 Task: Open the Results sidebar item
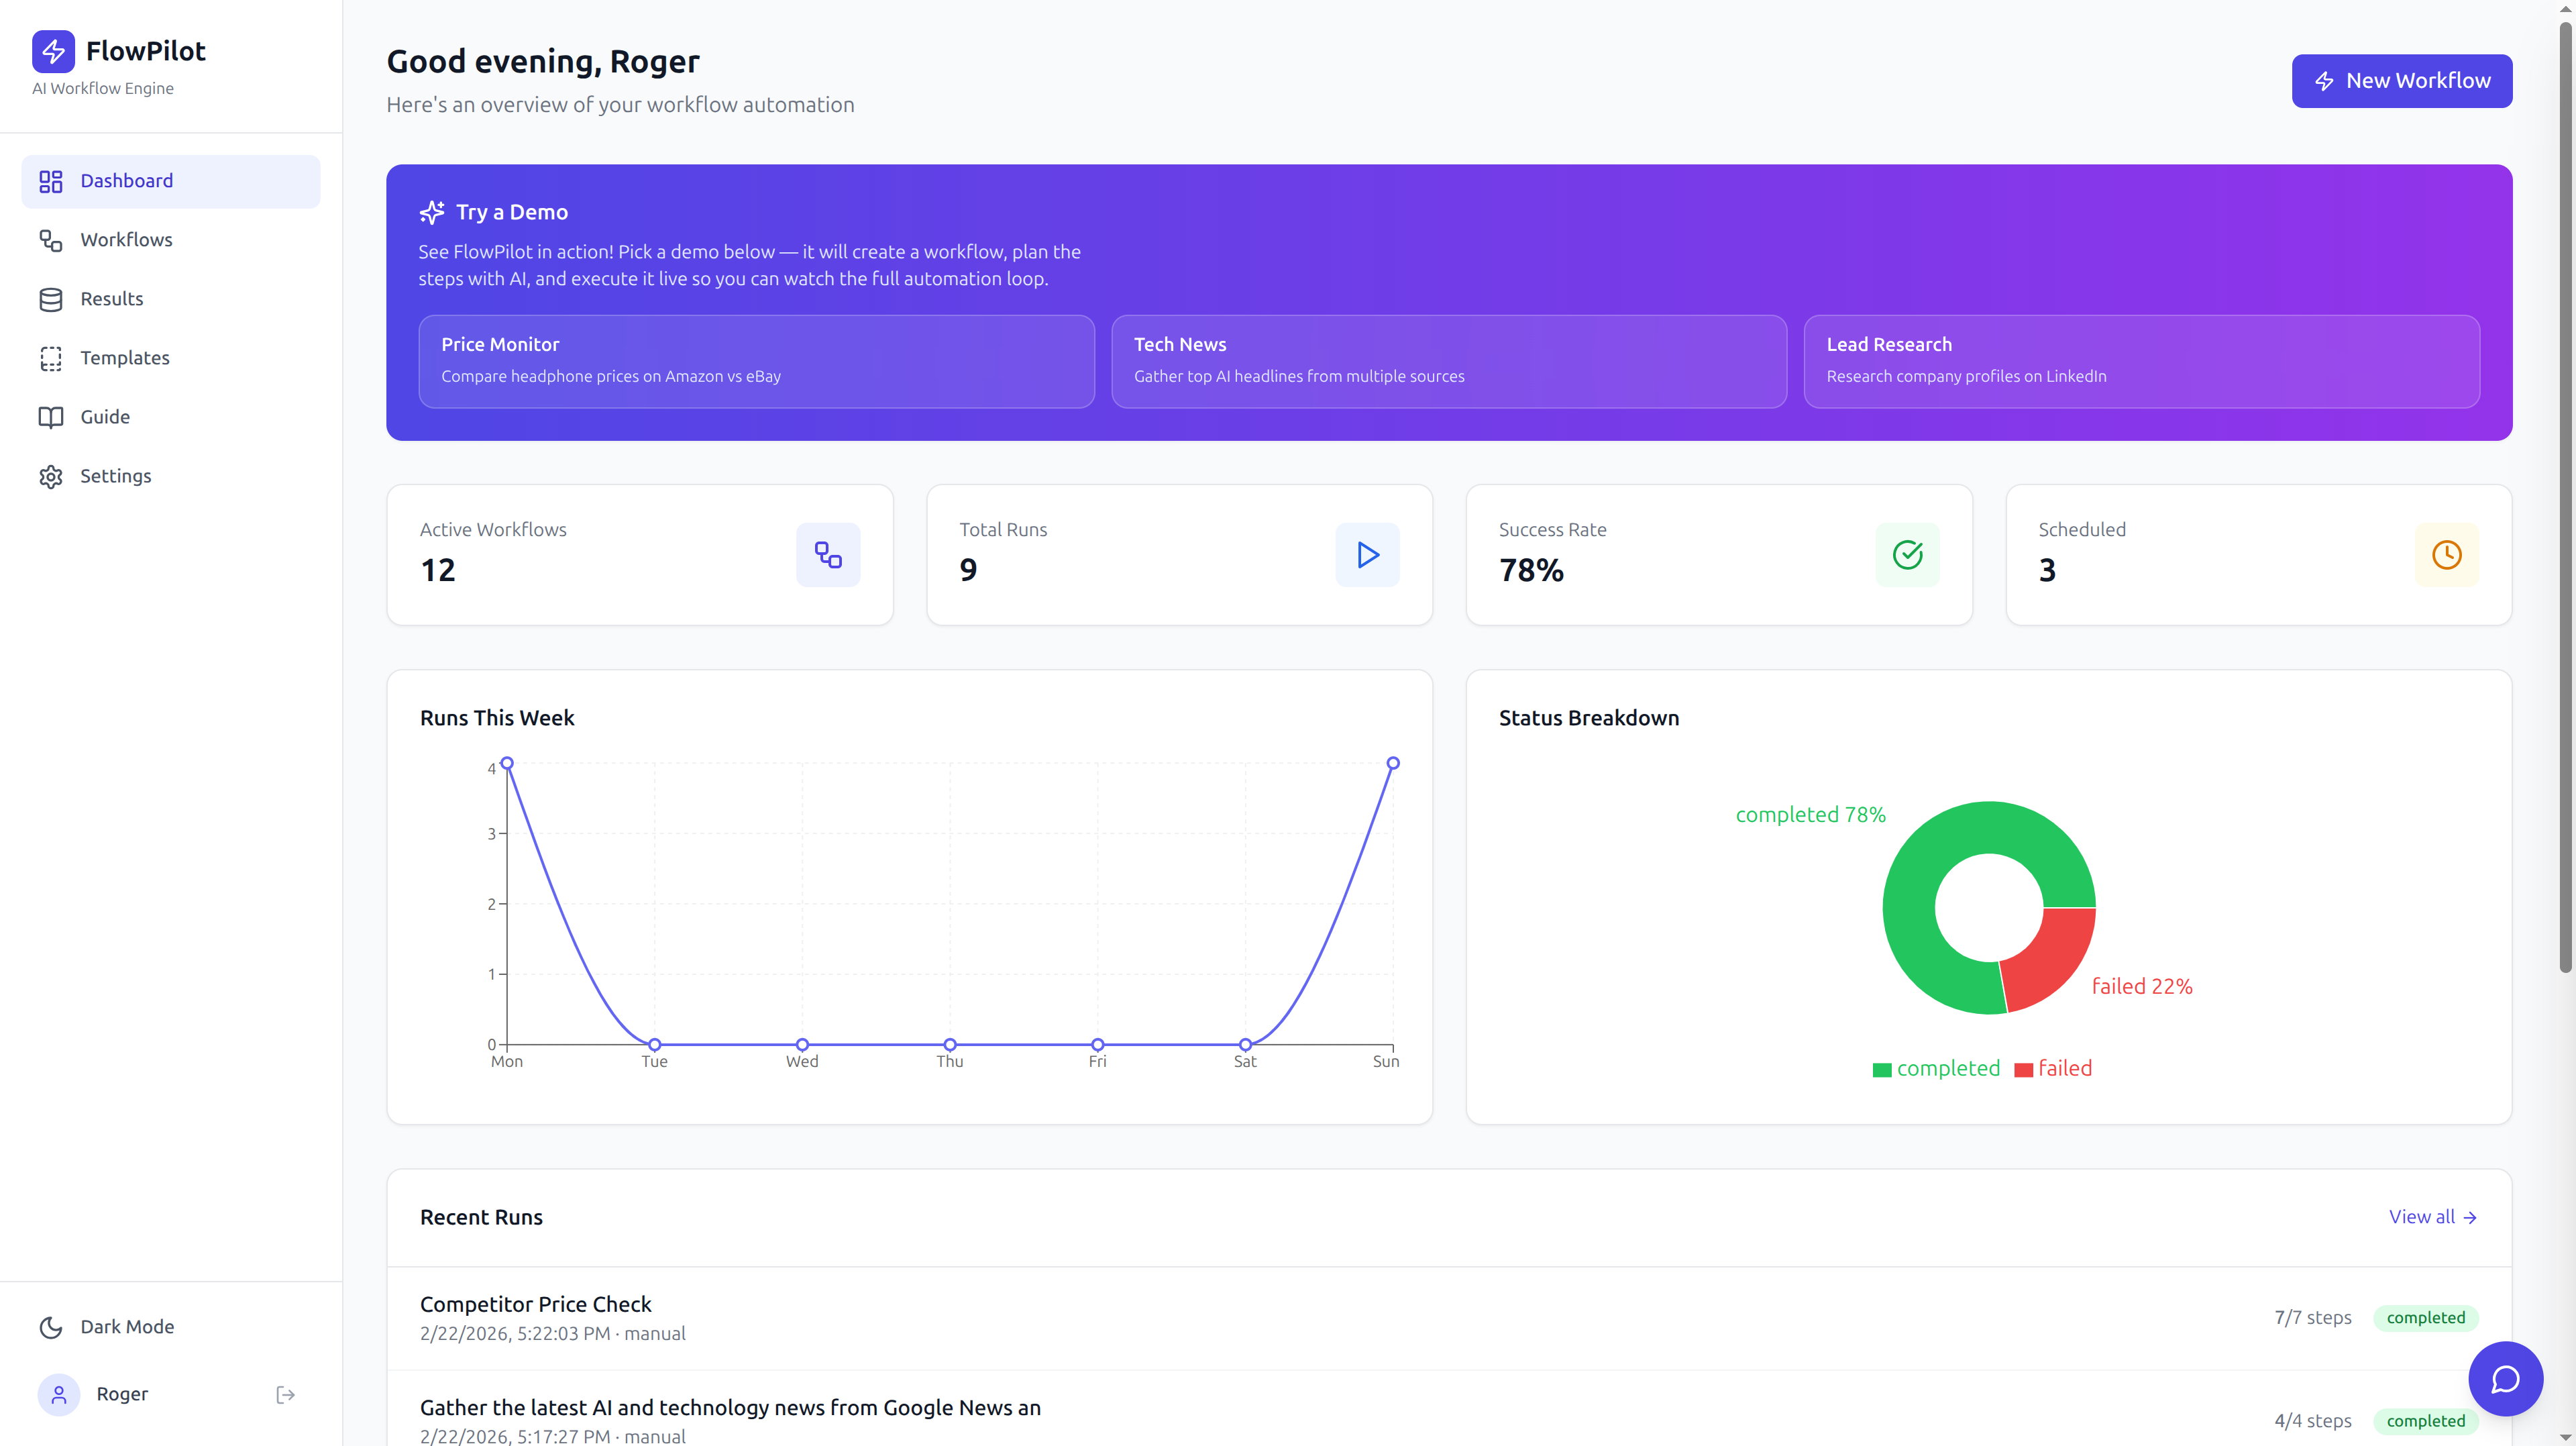pos(111,299)
